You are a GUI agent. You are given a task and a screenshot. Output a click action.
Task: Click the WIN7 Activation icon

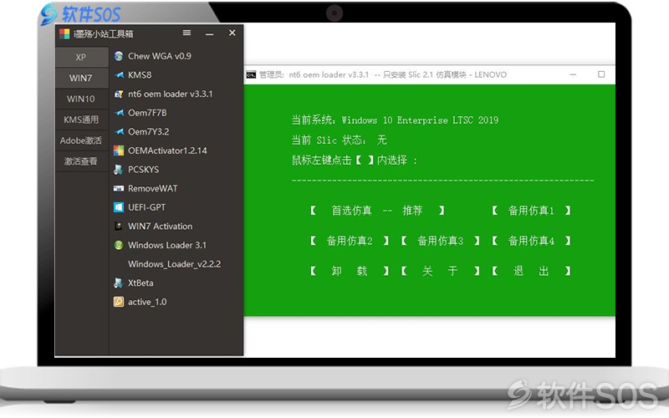point(119,227)
